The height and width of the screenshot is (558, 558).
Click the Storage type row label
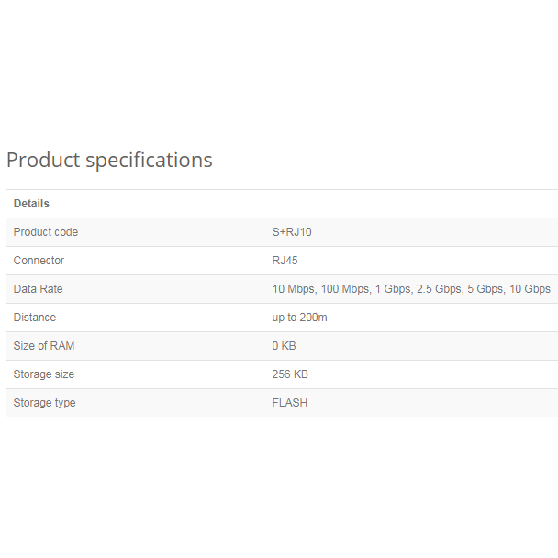click(x=44, y=403)
